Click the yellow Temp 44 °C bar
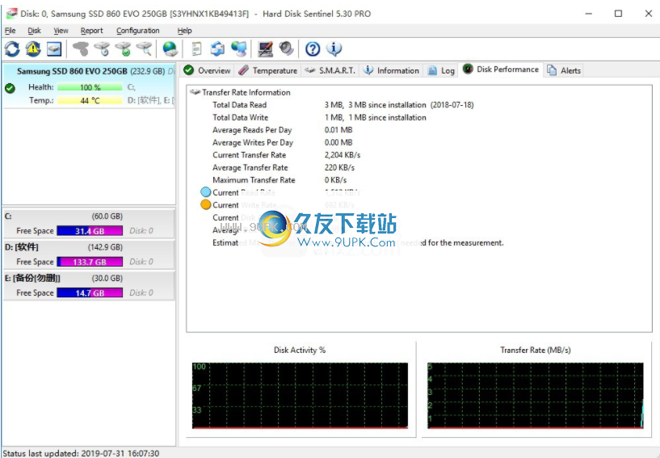The width and height of the screenshot is (660, 458). [x=90, y=100]
